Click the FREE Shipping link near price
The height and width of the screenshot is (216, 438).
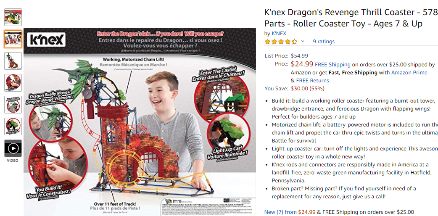pyautogui.click(x=332, y=65)
